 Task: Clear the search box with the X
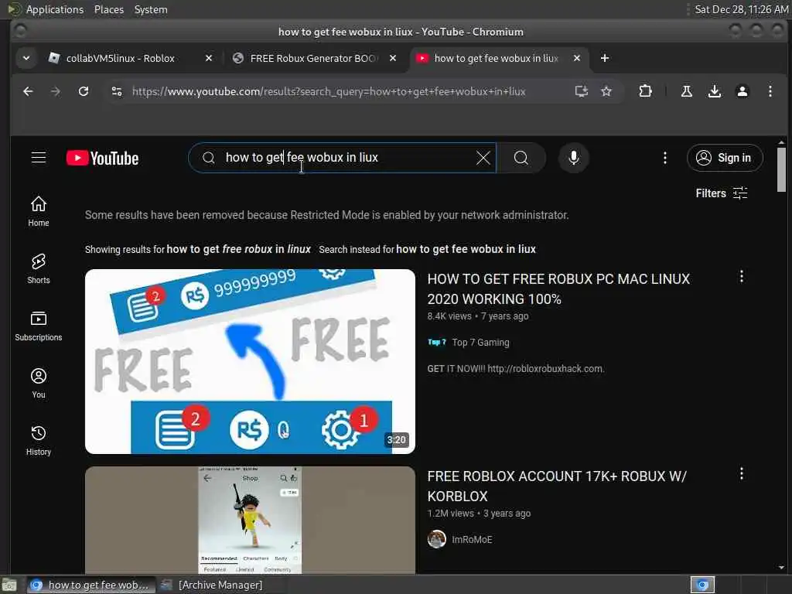483,158
